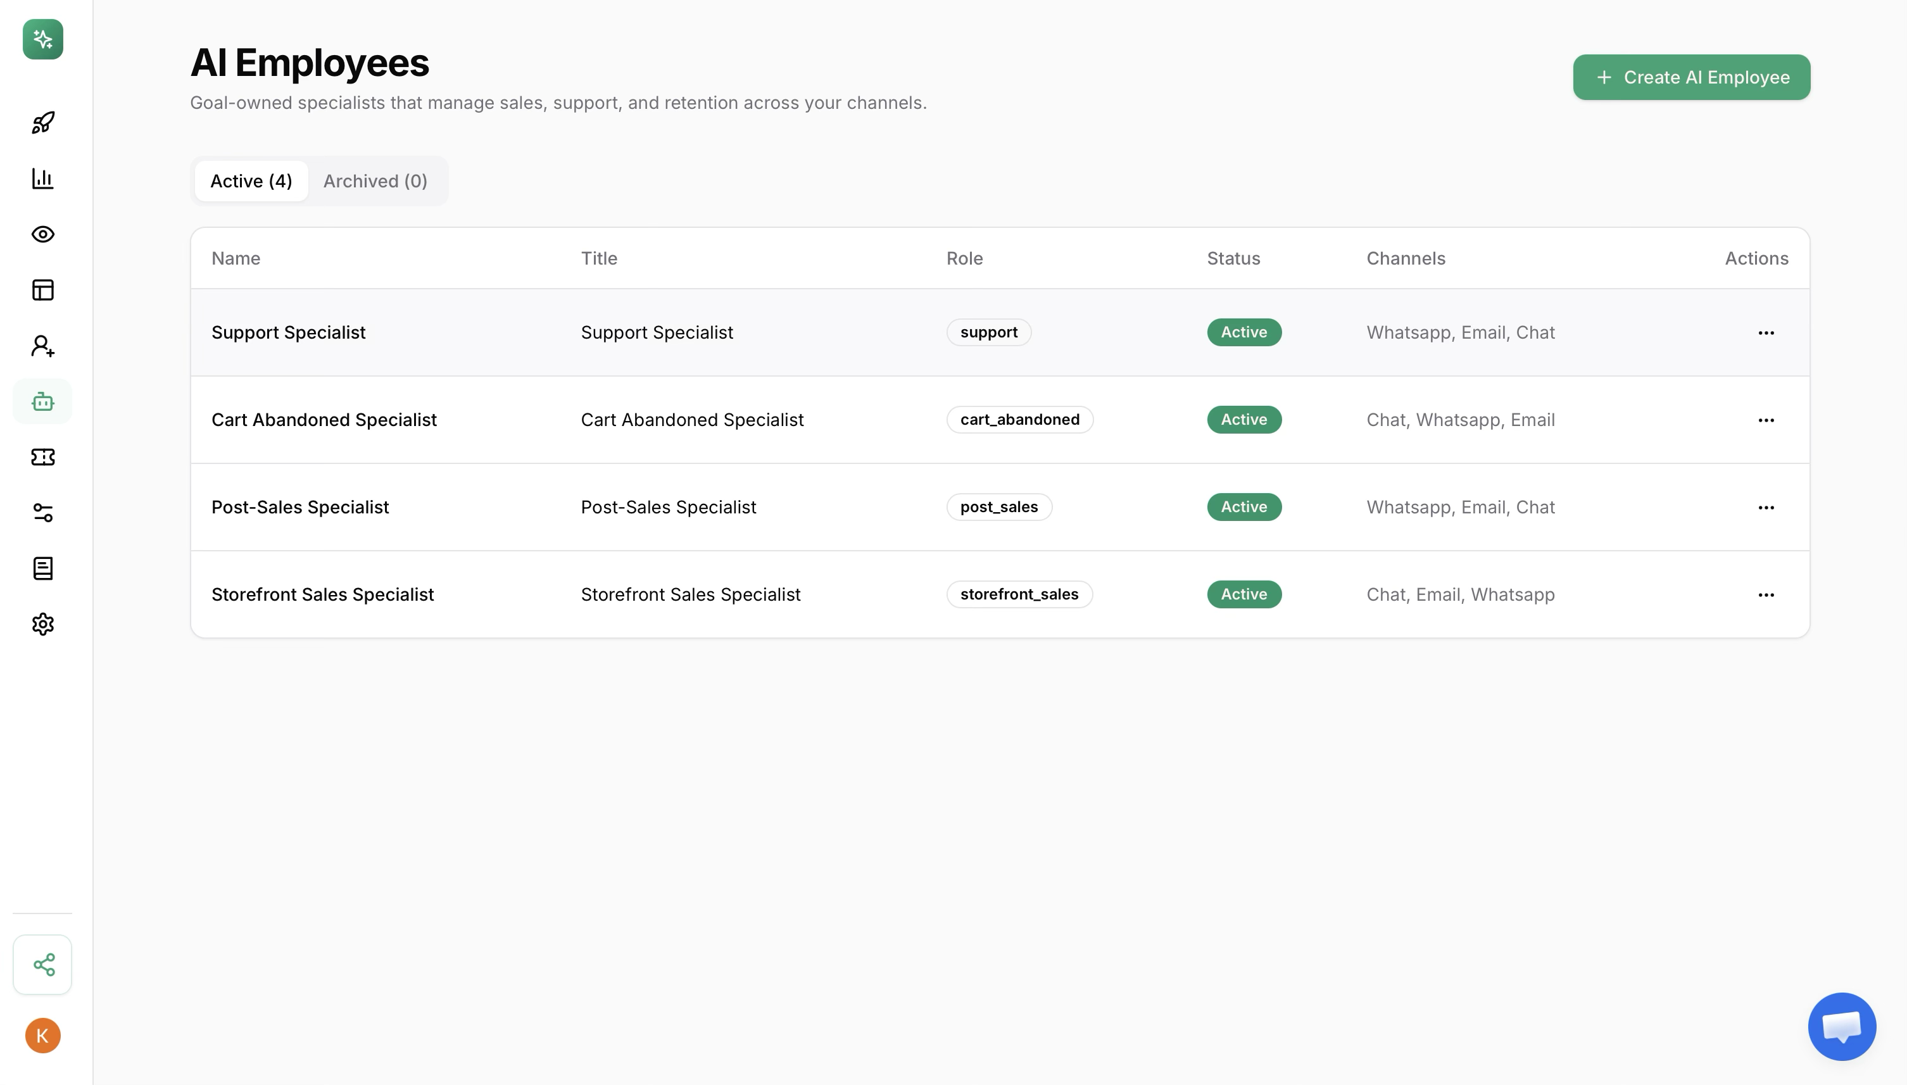Open the add-user icon in sidebar

[x=42, y=346]
